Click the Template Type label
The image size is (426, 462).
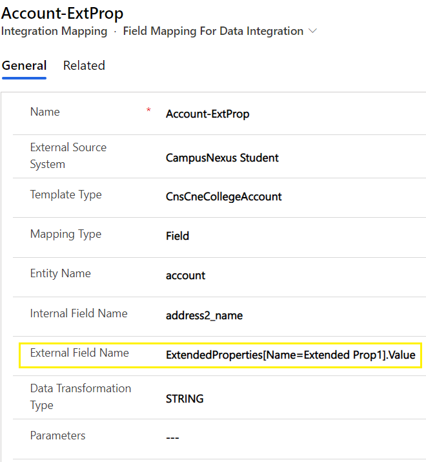tap(66, 194)
